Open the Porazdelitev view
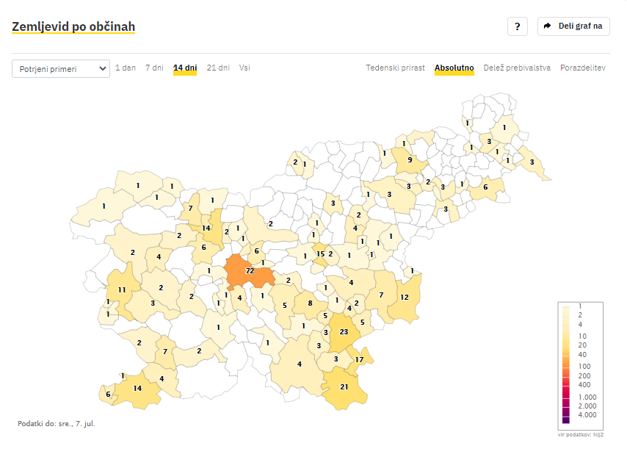 click(x=583, y=68)
